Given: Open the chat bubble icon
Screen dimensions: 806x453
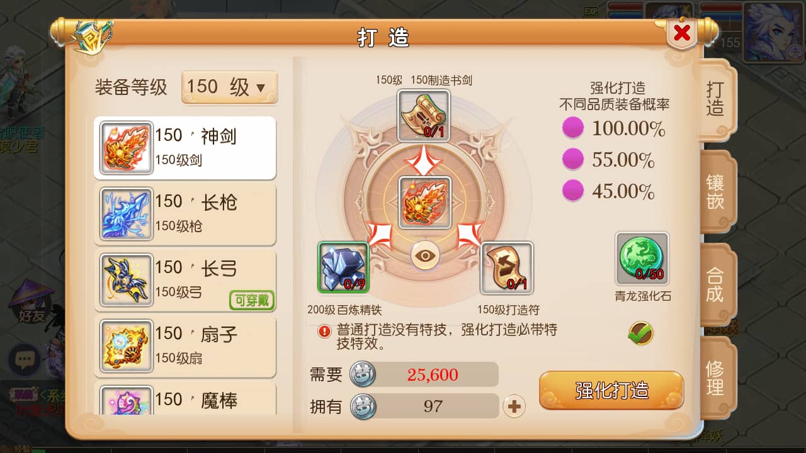Looking at the screenshot, I should click(25, 360).
